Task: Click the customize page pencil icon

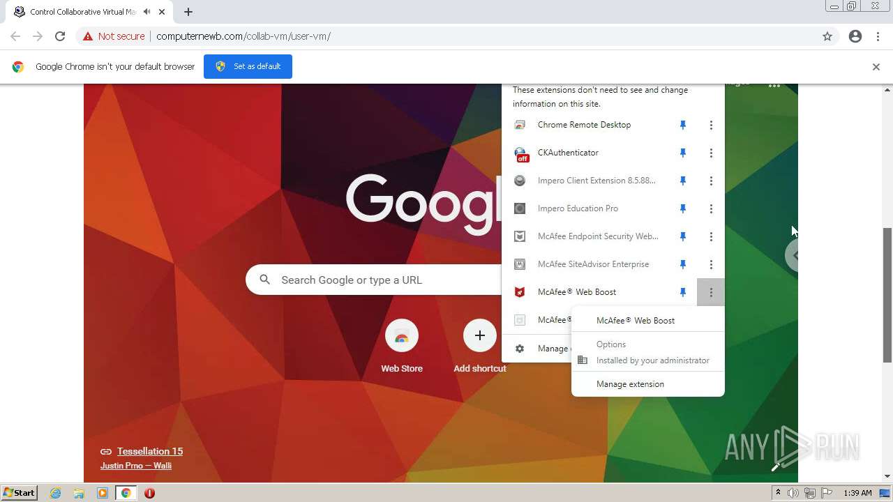Action: click(x=775, y=466)
